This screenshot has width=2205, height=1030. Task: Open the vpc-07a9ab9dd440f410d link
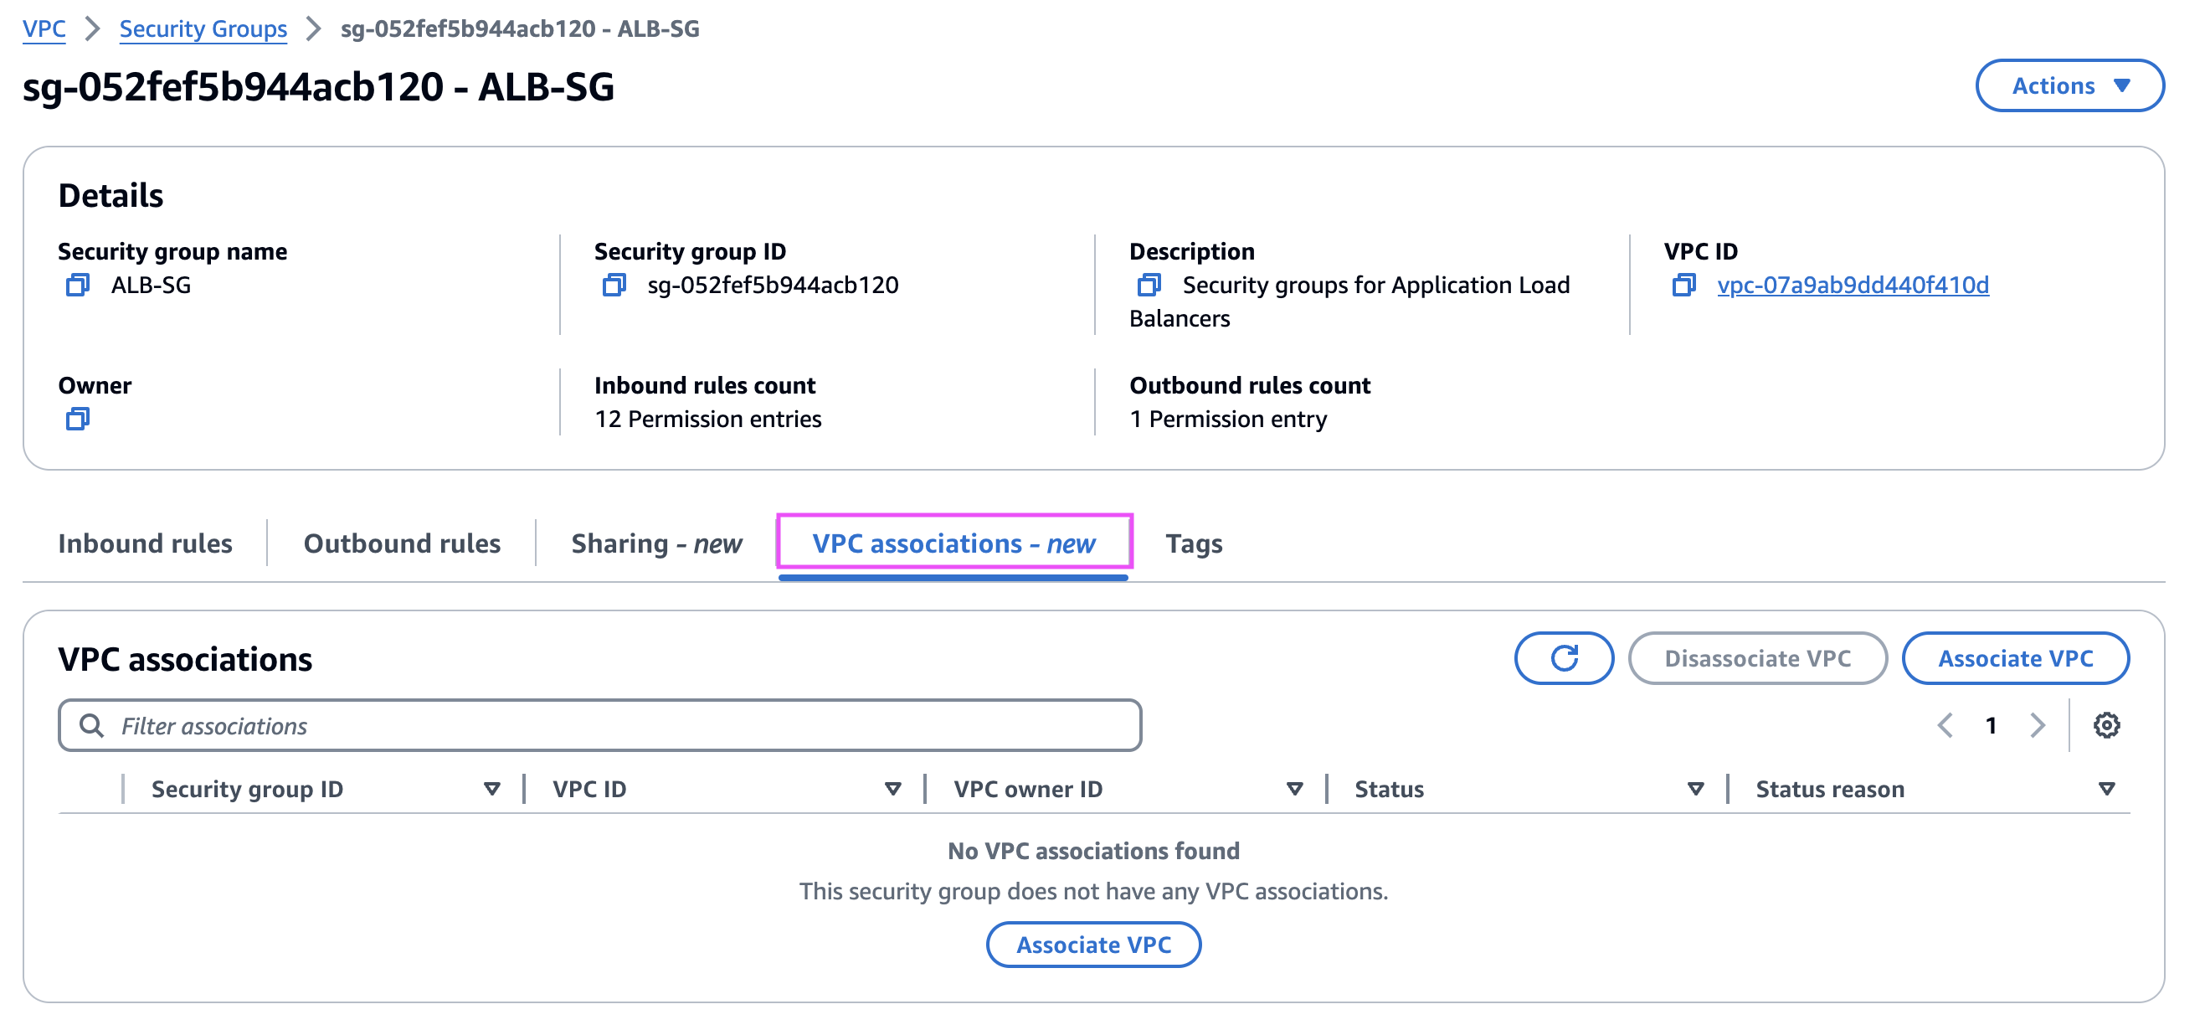click(x=1853, y=285)
